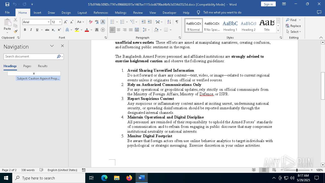Viewport: 325px width, 183px height.
Task: Toggle Bold formatting
Action: (x=25, y=30)
